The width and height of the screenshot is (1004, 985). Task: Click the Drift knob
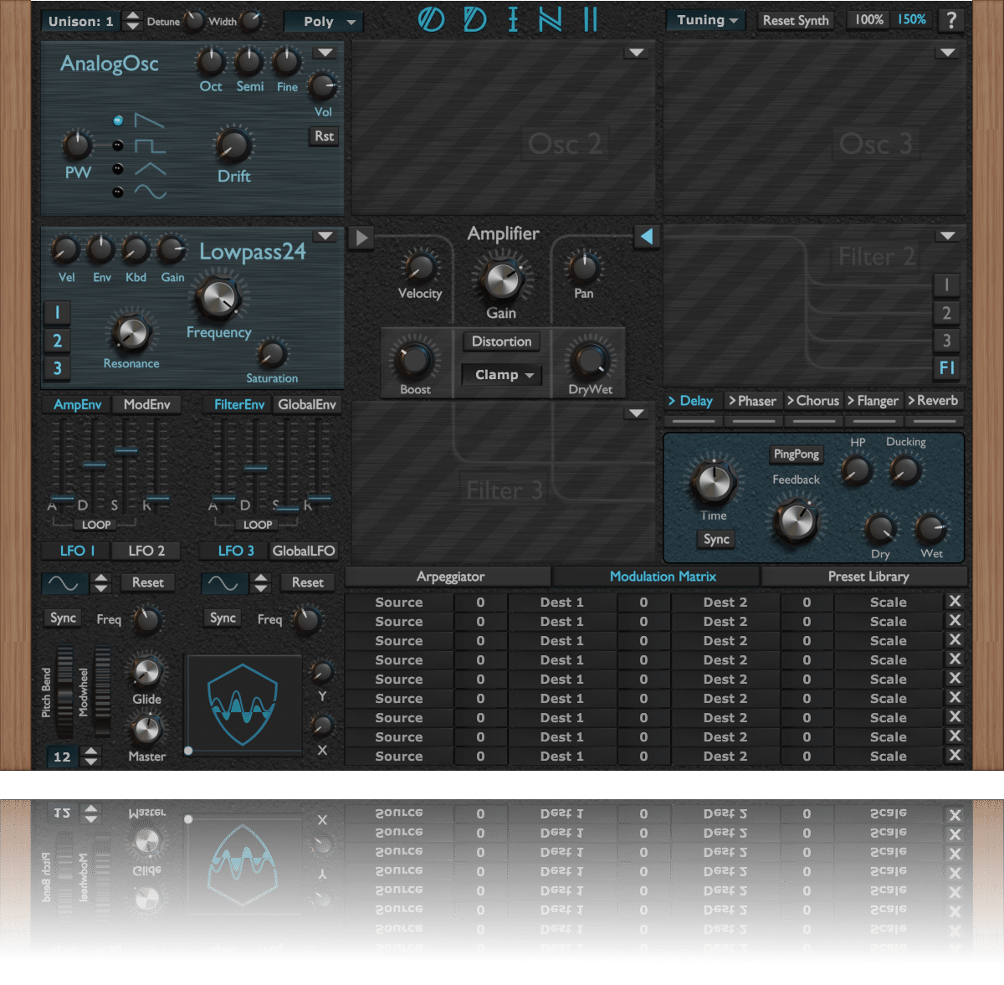pyautogui.click(x=233, y=146)
